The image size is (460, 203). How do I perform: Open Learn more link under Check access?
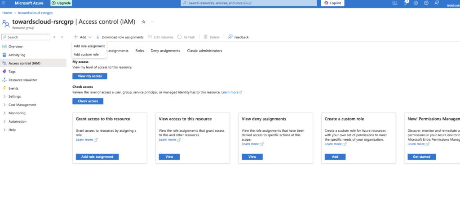point(231,92)
